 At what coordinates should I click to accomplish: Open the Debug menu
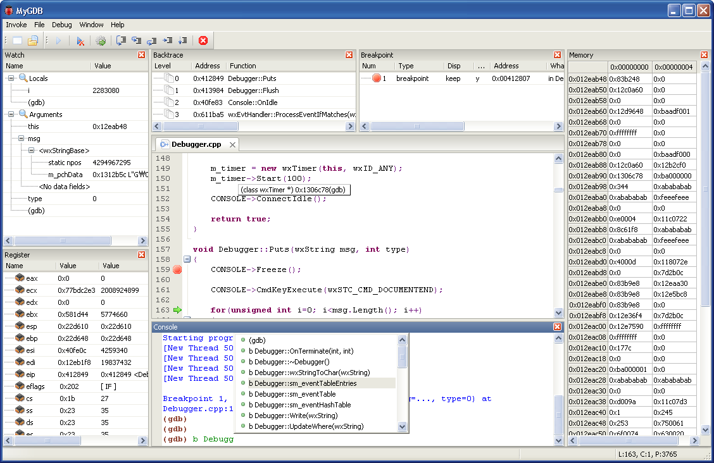point(62,25)
